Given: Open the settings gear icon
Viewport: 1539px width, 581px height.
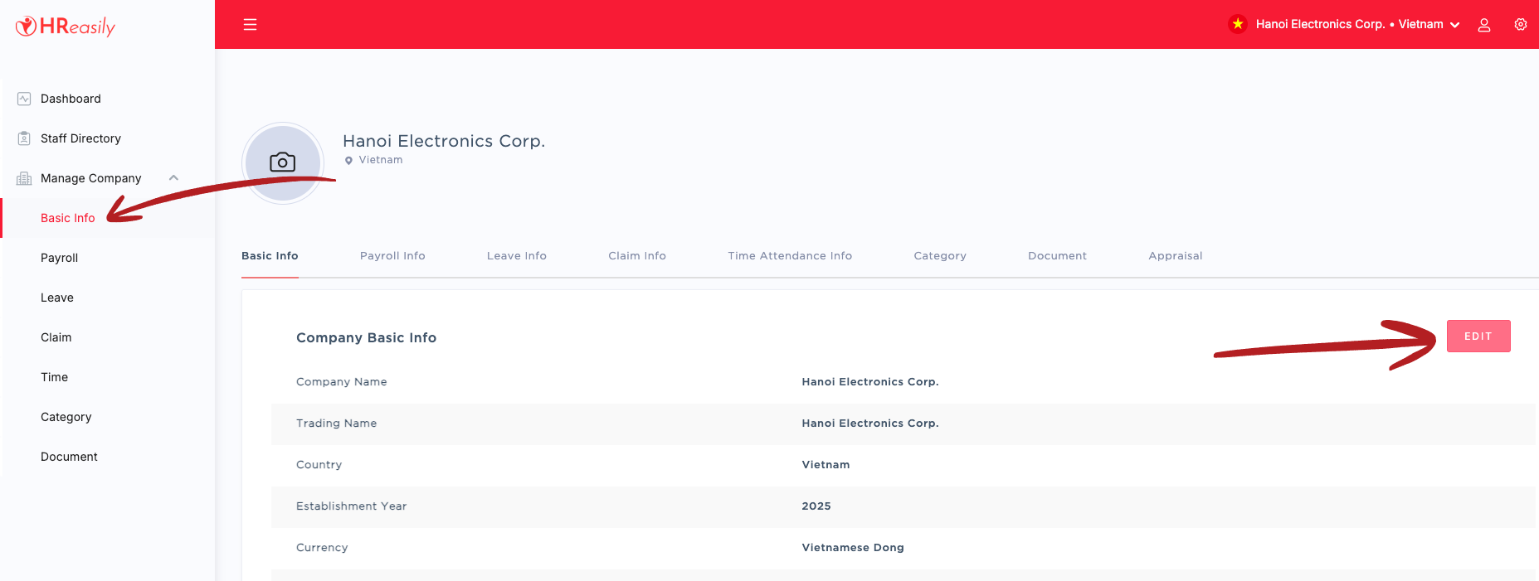Looking at the screenshot, I should pyautogui.click(x=1520, y=24).
